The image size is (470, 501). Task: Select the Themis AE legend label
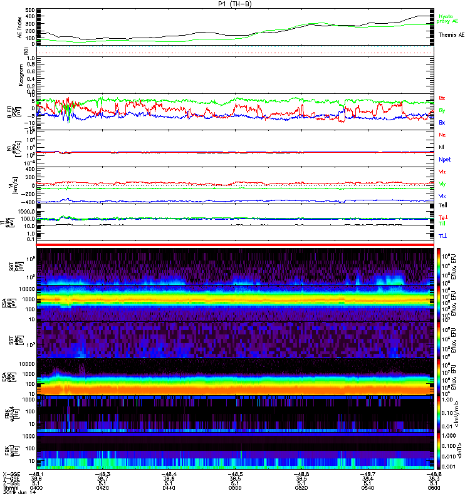click(451, 35)
